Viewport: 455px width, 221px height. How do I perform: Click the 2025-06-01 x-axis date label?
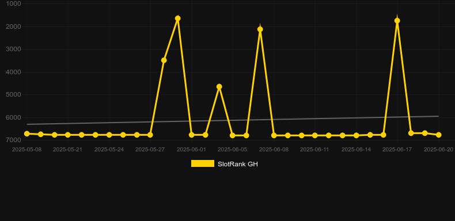(x=191, y=150)
